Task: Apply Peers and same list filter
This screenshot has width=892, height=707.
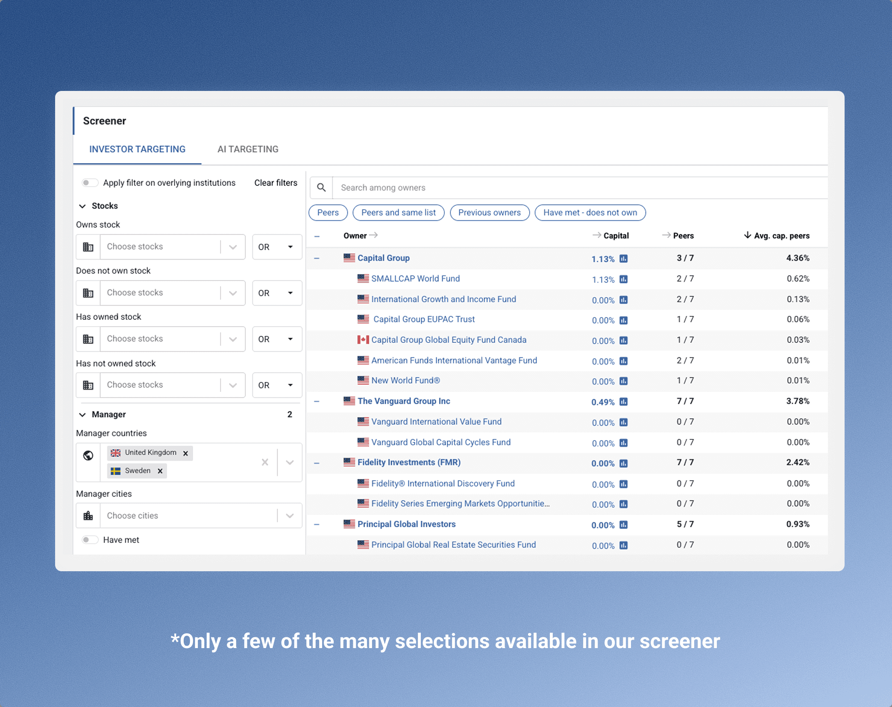Action: pos(399,213)
